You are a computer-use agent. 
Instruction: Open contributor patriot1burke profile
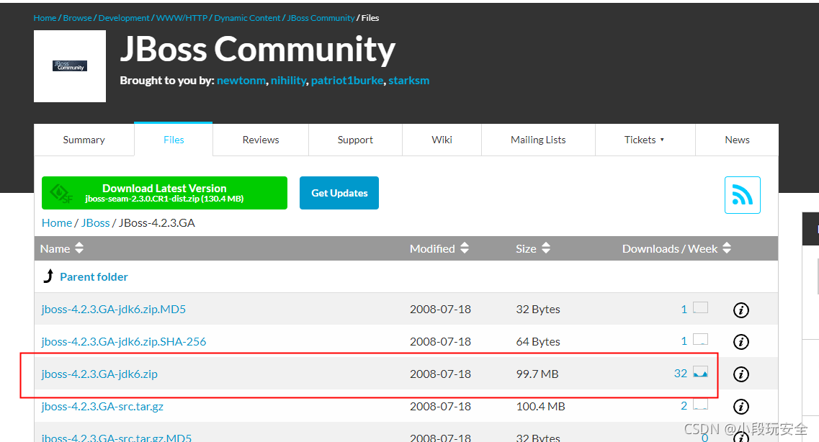point(347,81)
